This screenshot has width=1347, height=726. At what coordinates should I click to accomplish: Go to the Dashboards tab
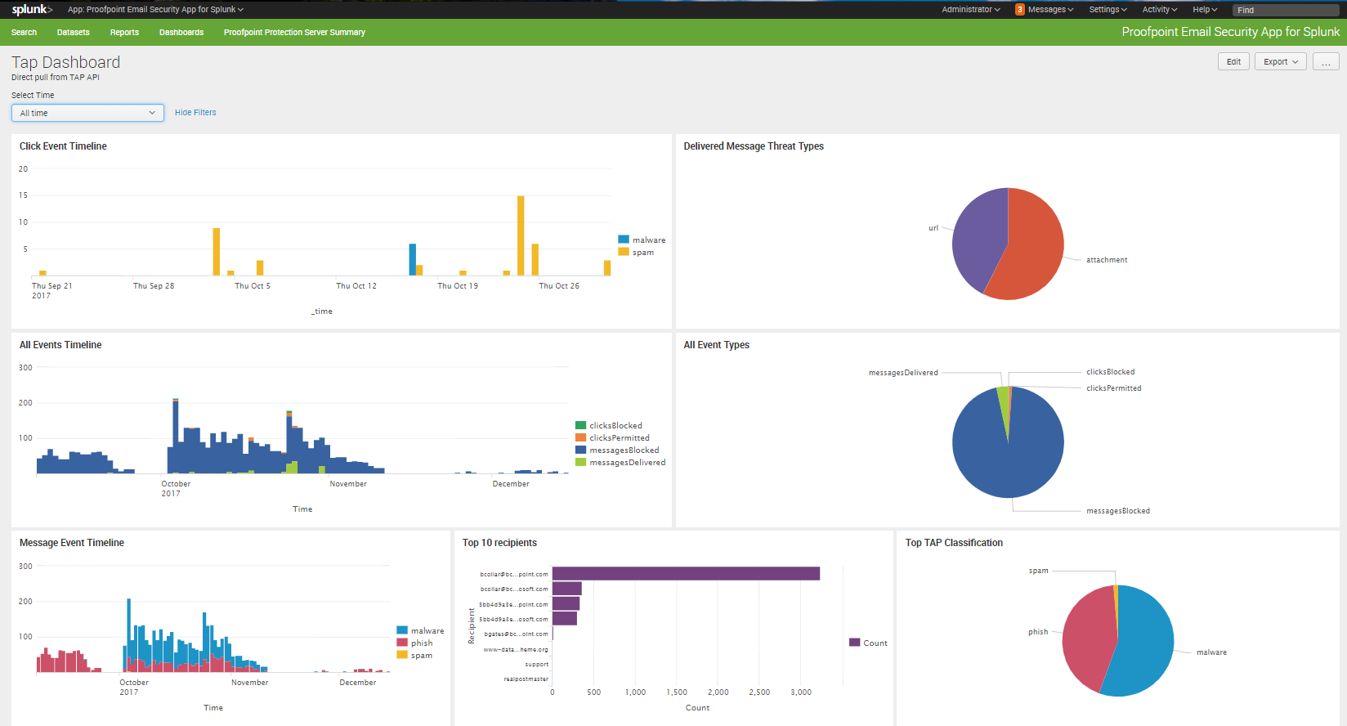pos(181,33)
